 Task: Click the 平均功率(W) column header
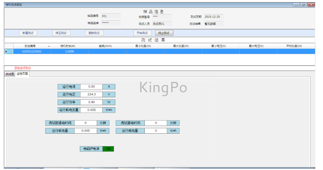[296, 46]
